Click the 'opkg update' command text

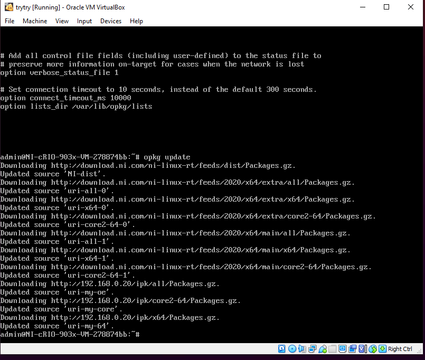tap(167, 157)
